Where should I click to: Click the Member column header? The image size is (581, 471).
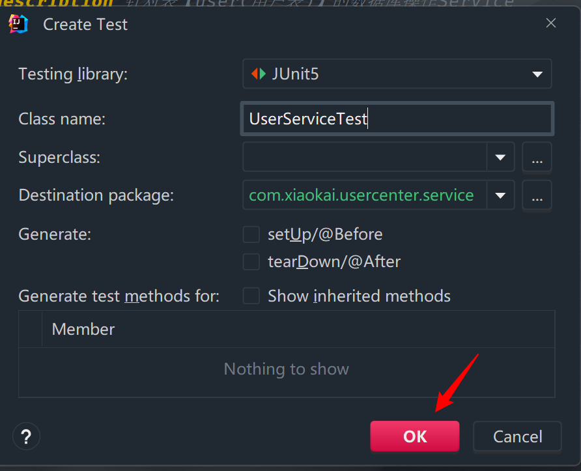click(x=83, y=330)
